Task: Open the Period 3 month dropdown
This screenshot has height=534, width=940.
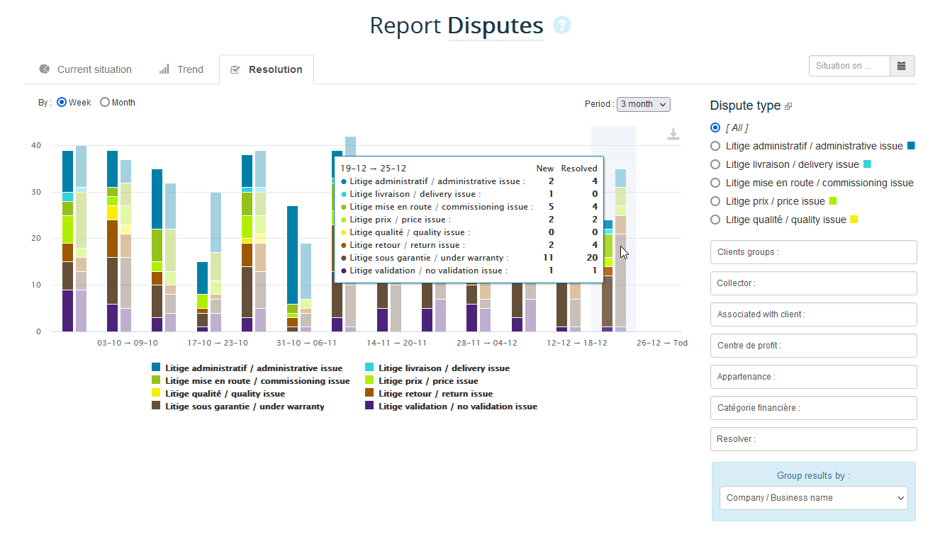Action: click(643, 104)
